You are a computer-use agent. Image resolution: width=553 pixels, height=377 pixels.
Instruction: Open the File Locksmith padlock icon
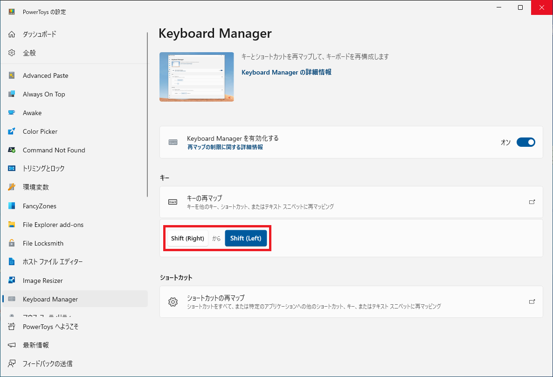12,243
